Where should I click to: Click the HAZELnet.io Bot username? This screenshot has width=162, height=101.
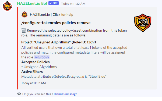tap(32, 3)
